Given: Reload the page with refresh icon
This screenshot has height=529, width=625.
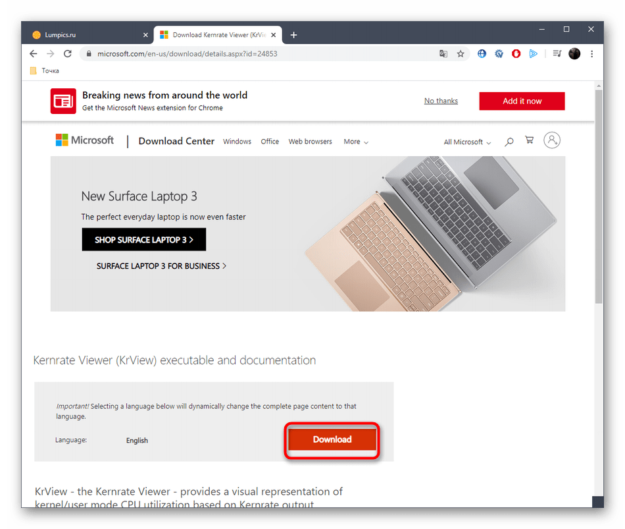Looking at the screenshot, I should coord(67,53).
